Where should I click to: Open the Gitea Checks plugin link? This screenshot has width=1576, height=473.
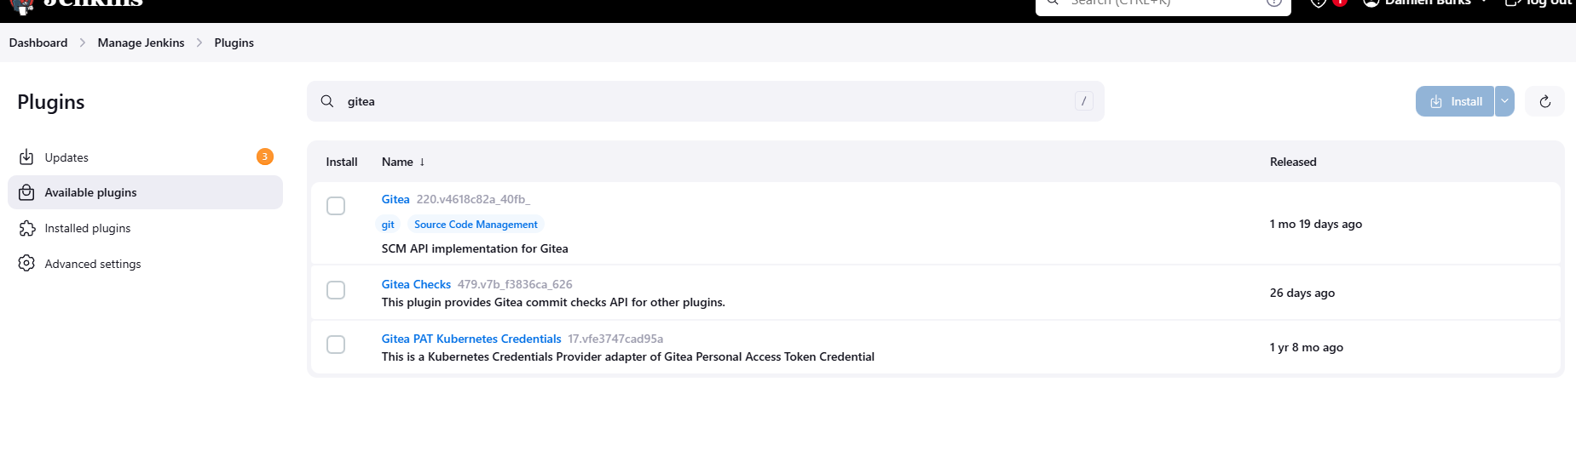coord(416,284)
